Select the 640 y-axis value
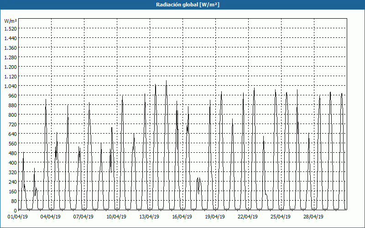Viewport: 365px width, 228px height. click(x=13, y=134)
